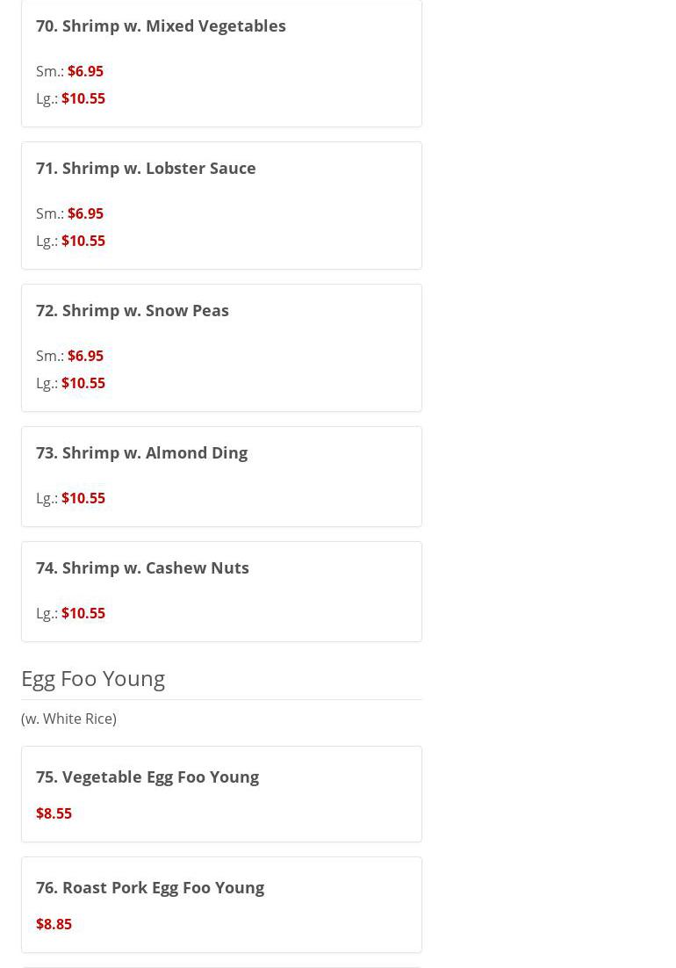Click the "Lg.:" size label under Almond Ding

point(47,498)
